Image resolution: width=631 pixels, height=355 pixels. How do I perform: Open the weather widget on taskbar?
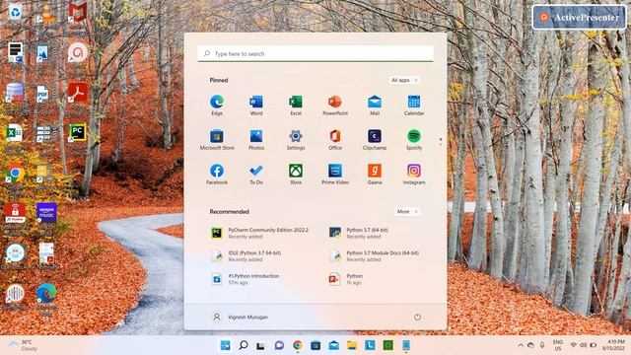(x=24, y=345)
